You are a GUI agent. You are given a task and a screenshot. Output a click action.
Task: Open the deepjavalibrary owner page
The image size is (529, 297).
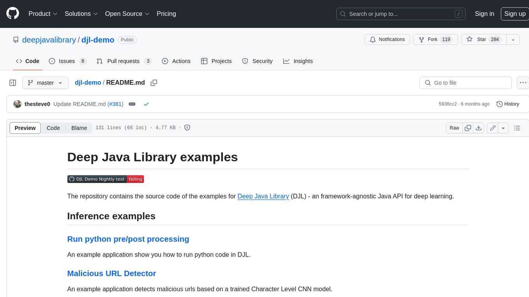[49, 40]
